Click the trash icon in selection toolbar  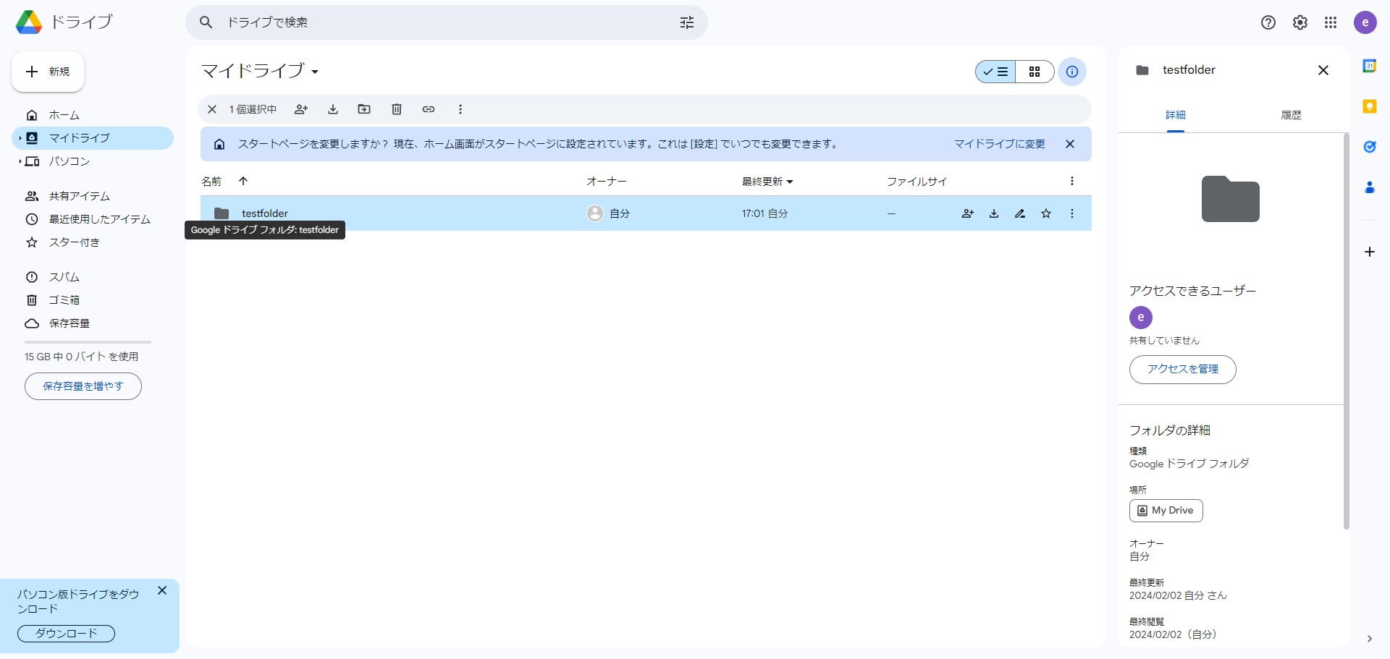[x=397, y=109]
